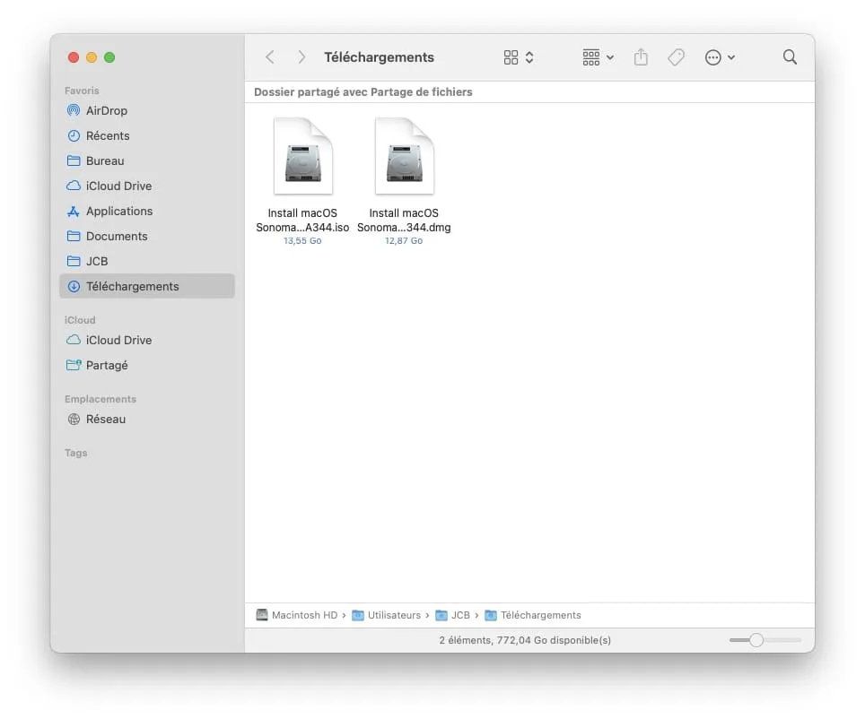The height and width of the screenshot is (719, 865).
Task: Open Partagé in the sidebar
Action: click(147, 365)
